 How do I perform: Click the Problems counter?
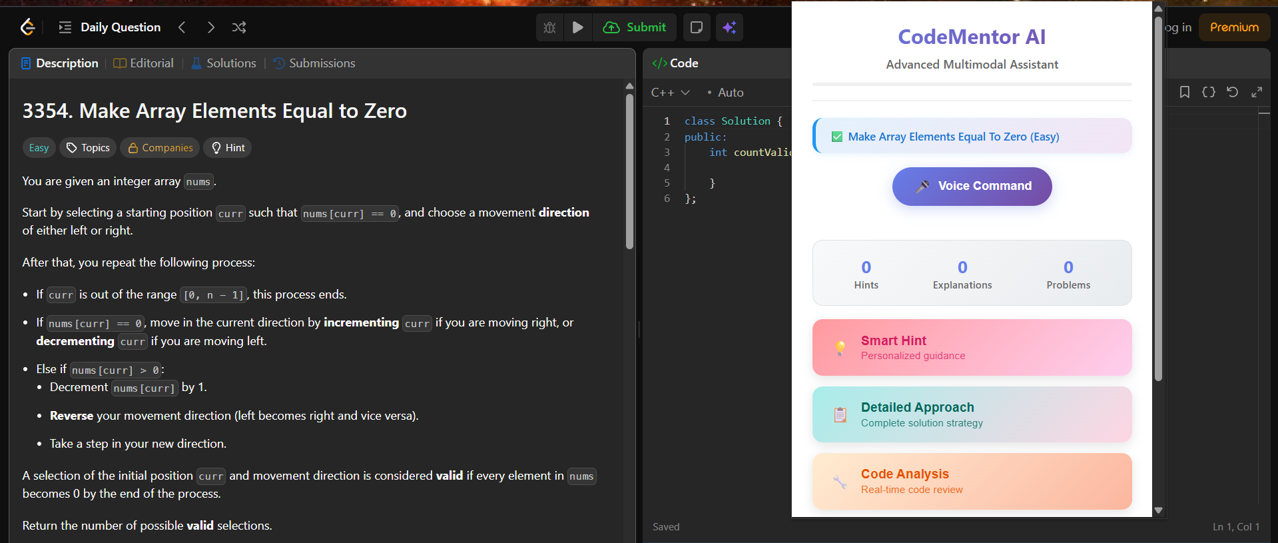pos(1068,274)
